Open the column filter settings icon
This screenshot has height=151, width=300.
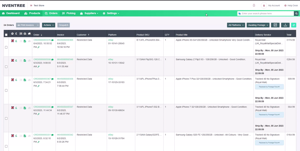[x=275, y=25]
